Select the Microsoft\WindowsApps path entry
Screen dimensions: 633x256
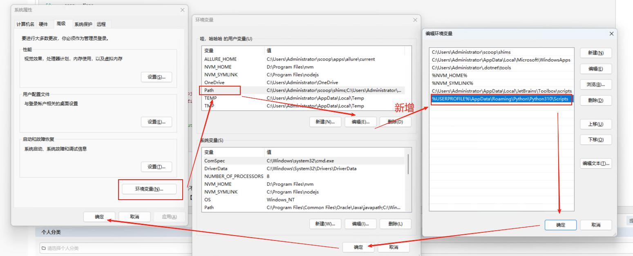pyautogui.click(x=502, y=60)
